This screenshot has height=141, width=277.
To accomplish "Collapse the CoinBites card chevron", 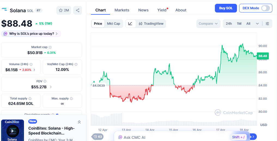I will [x=79, y=122].
